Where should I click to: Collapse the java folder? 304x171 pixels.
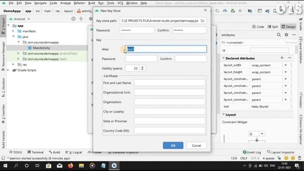point(13,37)
